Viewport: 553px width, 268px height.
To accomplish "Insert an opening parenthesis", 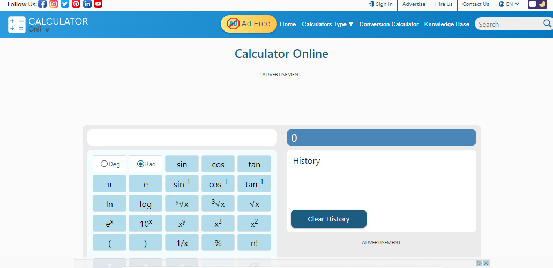I will click(x=109, y=243).
